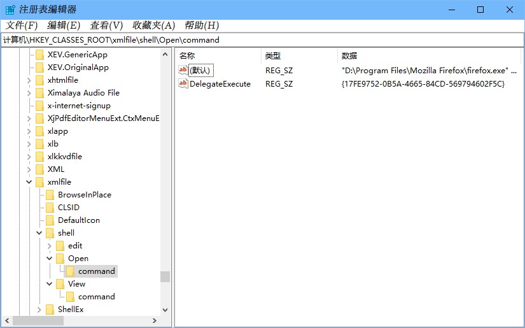Select the XEV.OriginalApp key label

78,68
